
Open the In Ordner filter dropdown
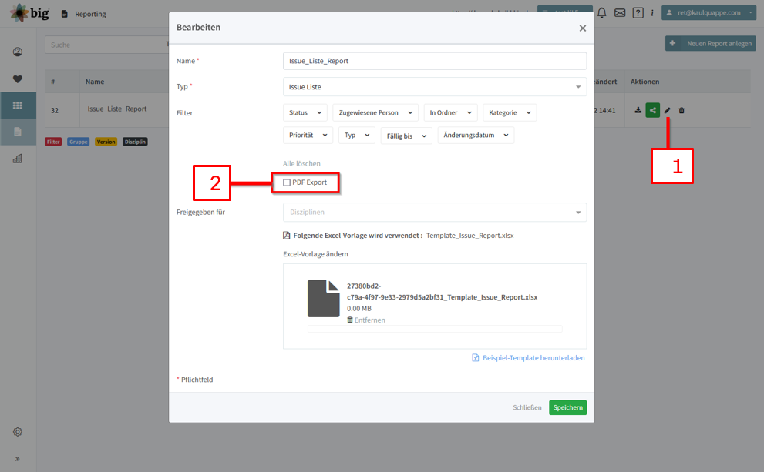tap(450, 112)
